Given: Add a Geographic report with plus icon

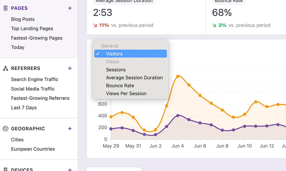Looking at the screenshot, I should click(x=70, y=128).
